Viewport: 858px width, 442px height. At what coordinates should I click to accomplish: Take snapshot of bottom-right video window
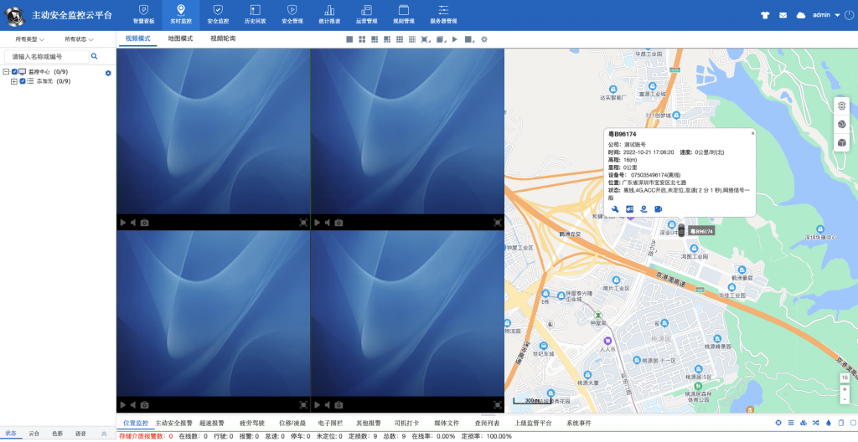tap(339, 405)
